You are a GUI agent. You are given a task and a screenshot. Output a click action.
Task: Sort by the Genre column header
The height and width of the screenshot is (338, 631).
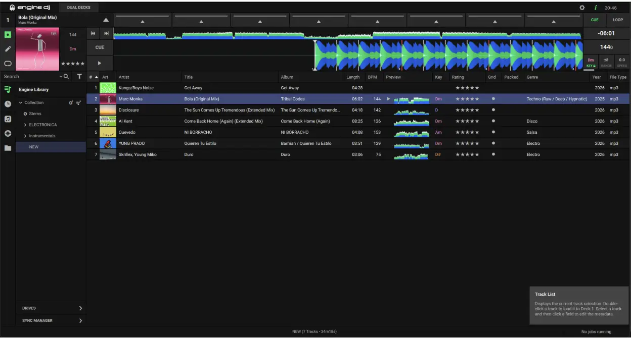(557, 77)
